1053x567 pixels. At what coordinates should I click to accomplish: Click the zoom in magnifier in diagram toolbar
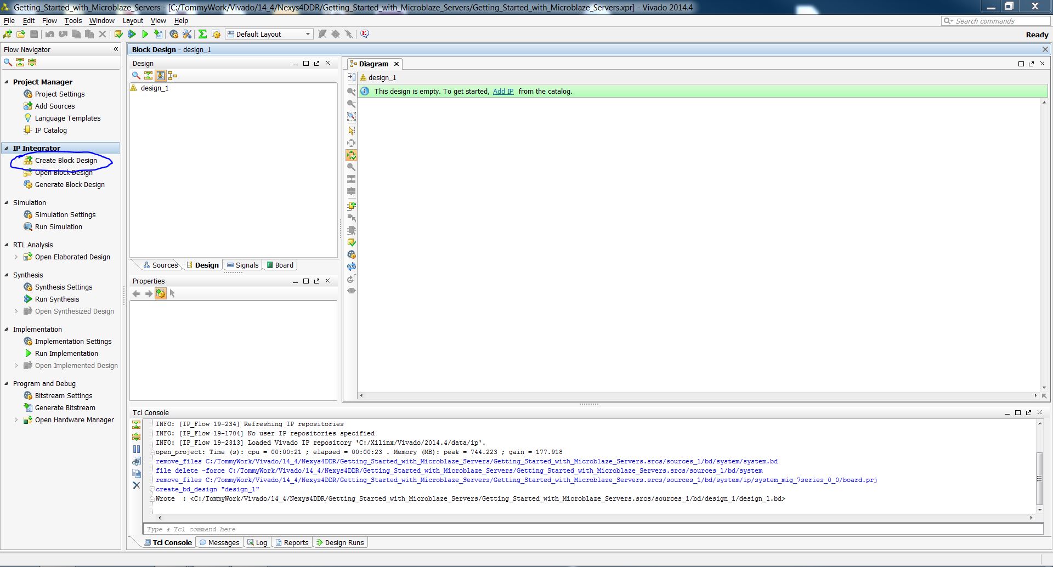point(352,92)
